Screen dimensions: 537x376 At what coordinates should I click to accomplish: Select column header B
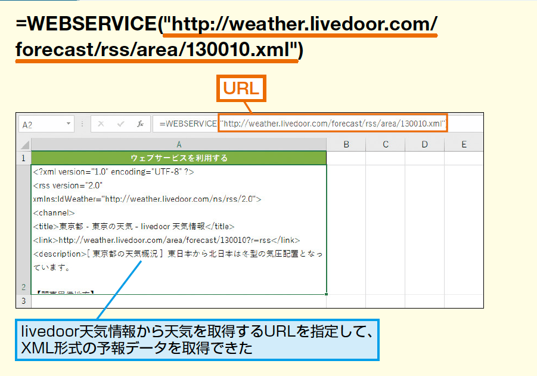(346, 144)
